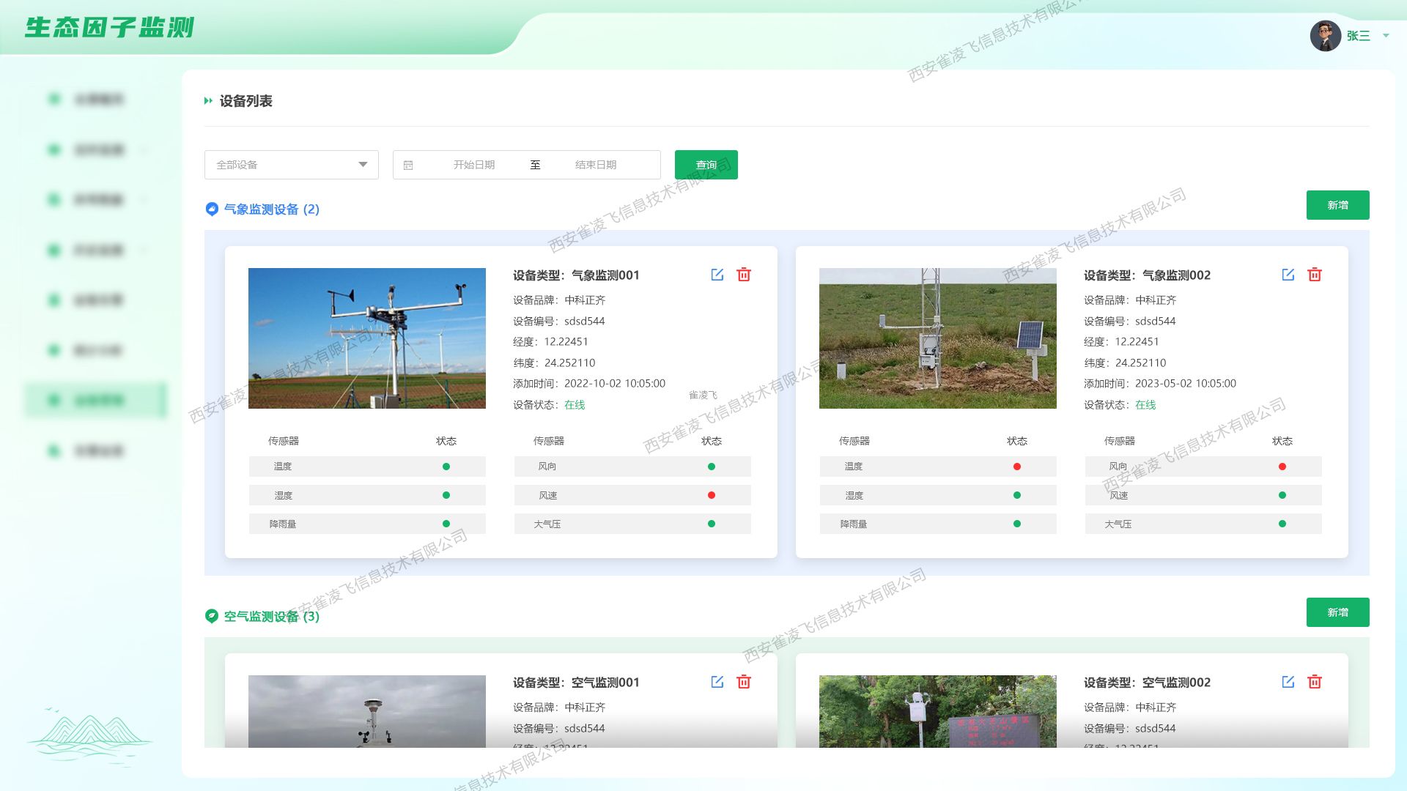Image resolution: width=1407 pixels, height=791 pixels.
Task: Click edit icon for 气象监测002
Action: (x=1288, y=275)
